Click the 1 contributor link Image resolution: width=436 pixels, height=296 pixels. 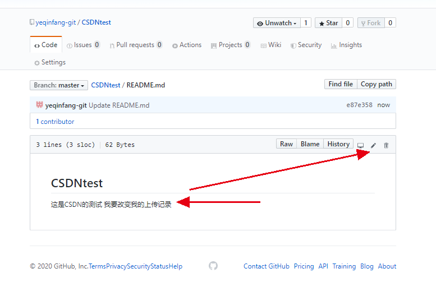coord(55,121)
